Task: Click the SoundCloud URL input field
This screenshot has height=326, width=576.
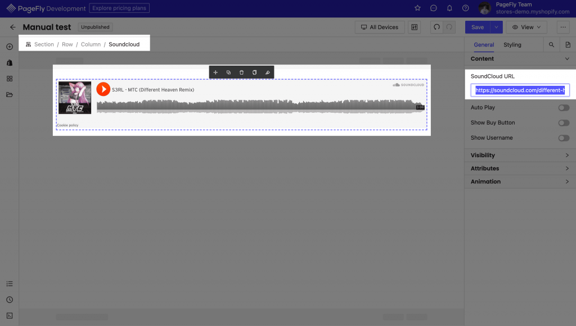Action: (520, 90)
